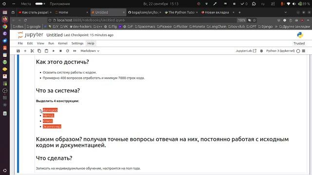Image resolution: width=312 pixels, height=175 pixels.
Task: Open the 'Места' top panel menu
Action: point(26,4)
